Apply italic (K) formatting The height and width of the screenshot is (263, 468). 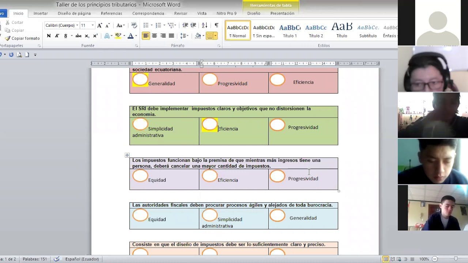point(57,36)
